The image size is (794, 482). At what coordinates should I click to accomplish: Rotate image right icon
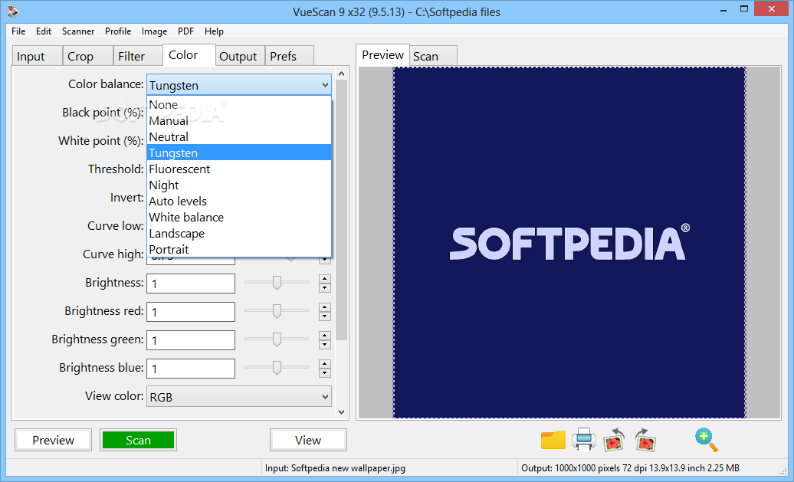[x=645, y=440]
